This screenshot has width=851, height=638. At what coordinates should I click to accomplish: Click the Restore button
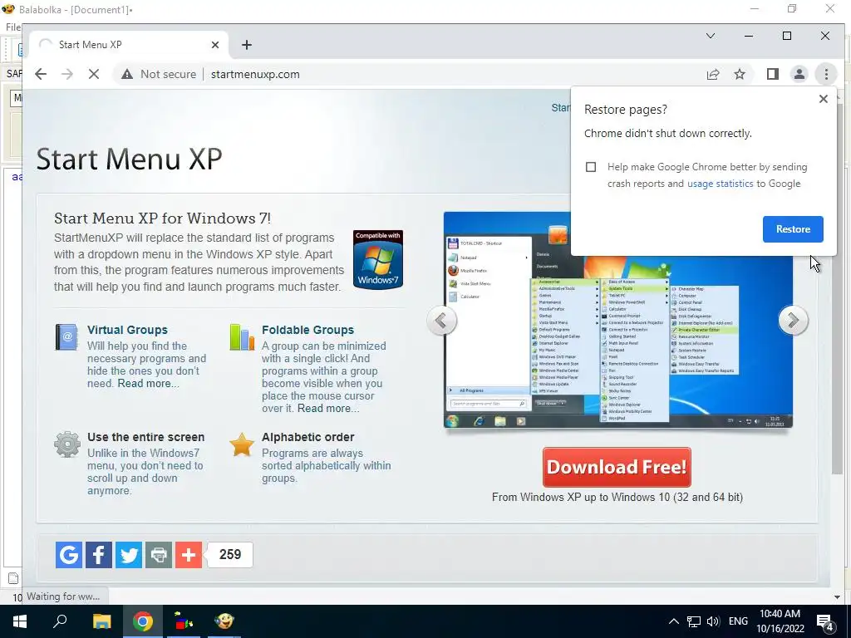(x=793, y=229)
